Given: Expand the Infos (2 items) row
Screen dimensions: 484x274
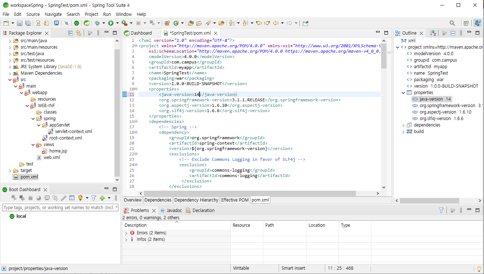Looking at the screenshot, I should (126, 240).
